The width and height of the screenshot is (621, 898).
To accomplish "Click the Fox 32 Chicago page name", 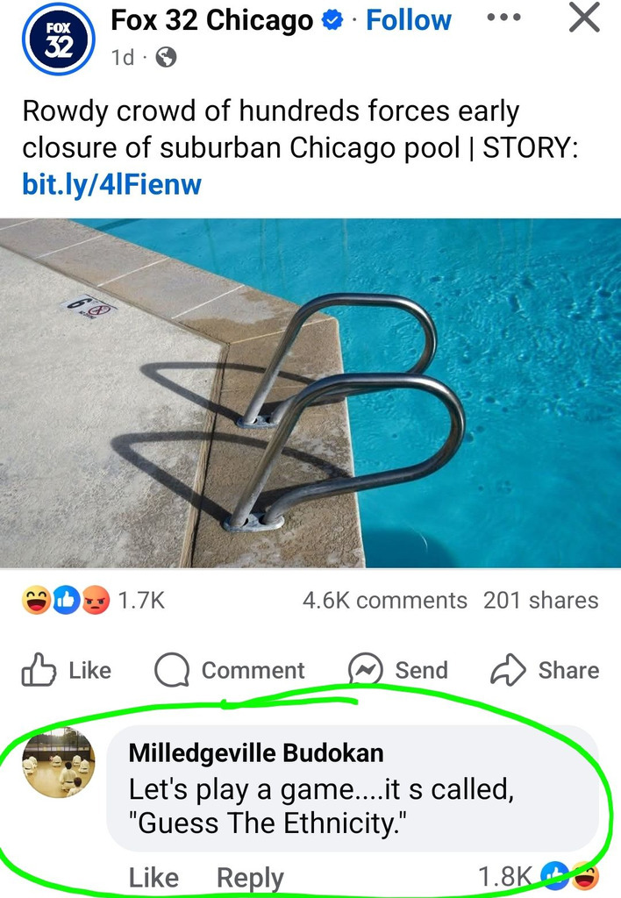I will [x=212, y=20].
